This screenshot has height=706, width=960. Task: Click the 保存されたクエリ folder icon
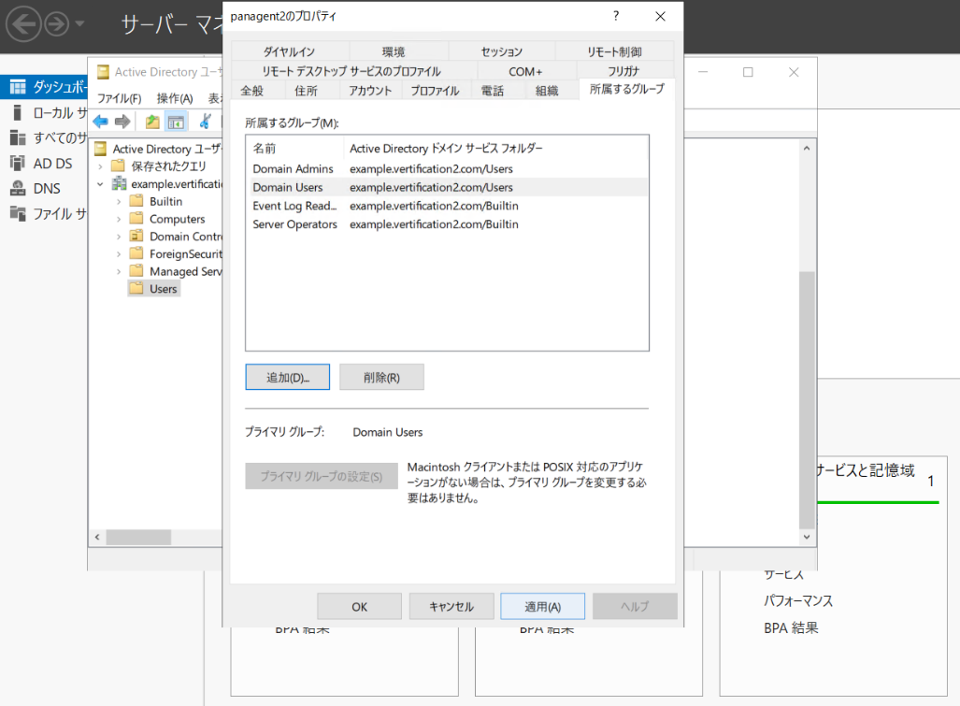pos(118,166)
